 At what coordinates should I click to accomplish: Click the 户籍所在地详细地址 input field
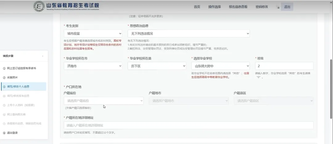(189, 125)
